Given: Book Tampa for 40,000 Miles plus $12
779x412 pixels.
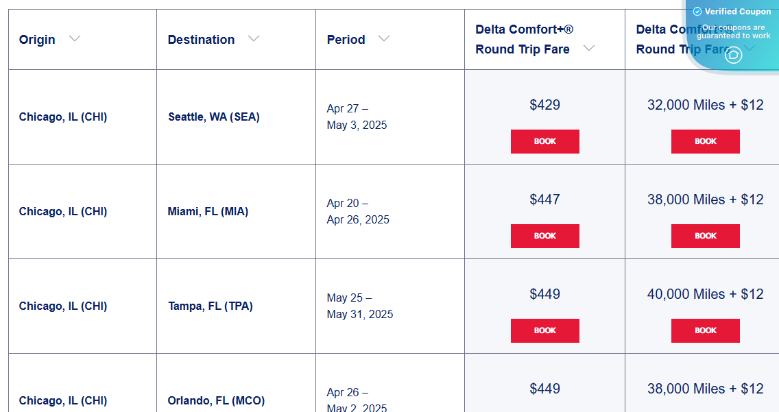Looking at the screenshot, I should coord(705,330).
